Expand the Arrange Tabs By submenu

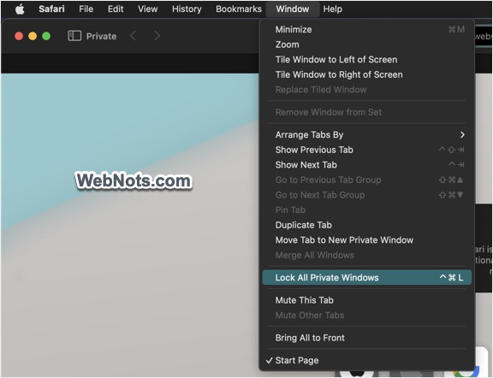pos(366,135)
